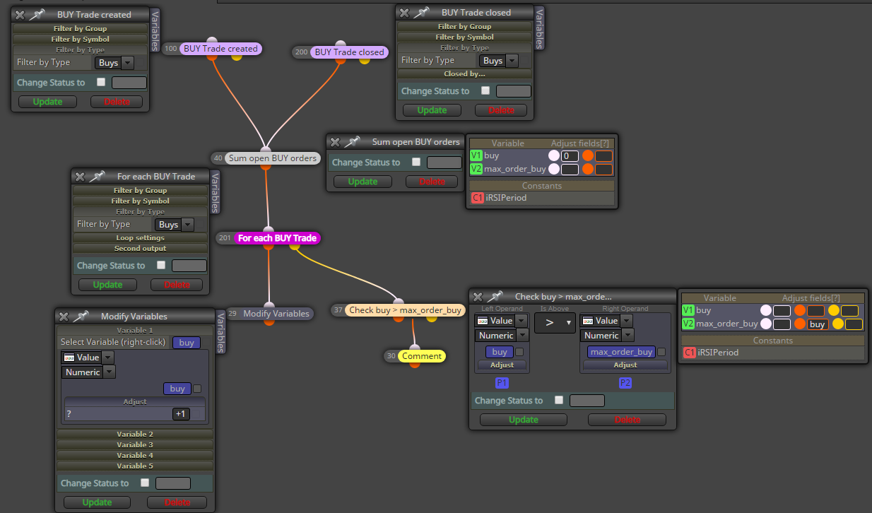Tick Change Status checkbox in For each BUY Trade panel

pyautogui.click(x=161, y=265)
